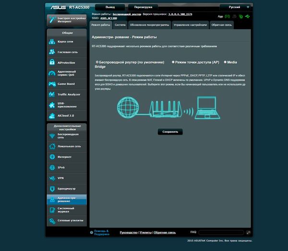Open the Русский language dropdown
Screen dimensions: 288x251
click(x=236, y=7)
